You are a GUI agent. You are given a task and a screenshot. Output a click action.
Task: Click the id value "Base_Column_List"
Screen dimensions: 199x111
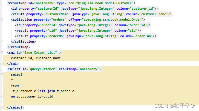click(x=40, y=52)
